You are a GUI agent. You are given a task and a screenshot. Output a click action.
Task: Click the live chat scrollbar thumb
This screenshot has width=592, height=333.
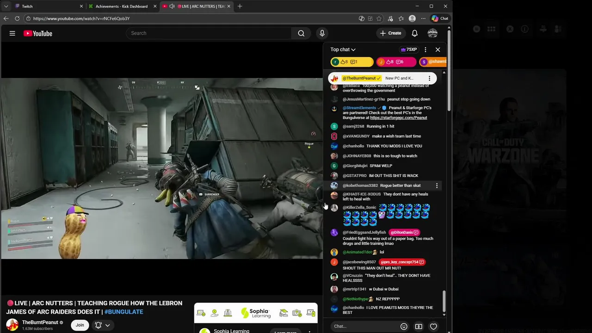click(x=444, y=301)
